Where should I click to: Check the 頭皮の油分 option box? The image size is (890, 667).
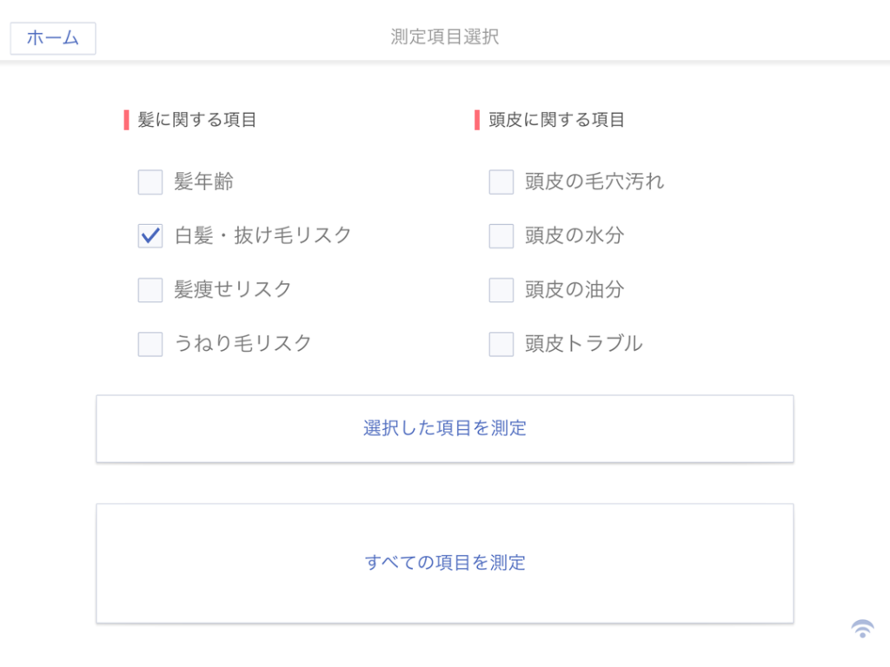[x=501, y=290]
